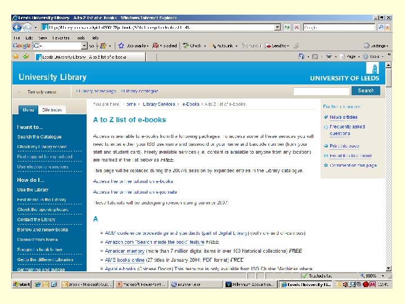Click the Send to toolbar icon
This screenshot has height=304, width=405.
(x=268, y=46)
